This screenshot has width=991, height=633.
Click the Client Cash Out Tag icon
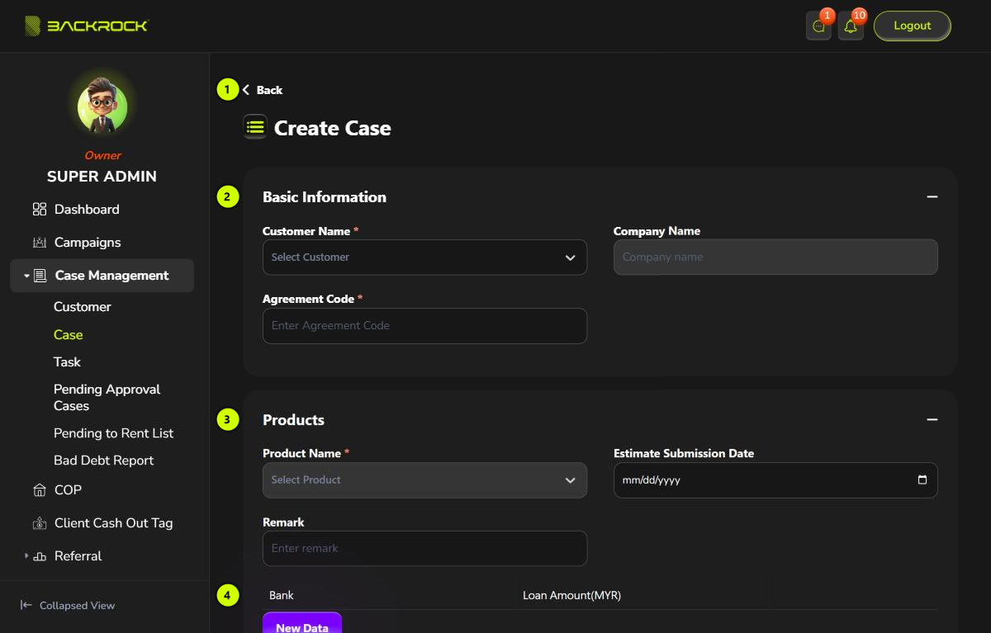click(x=40, y=523)
